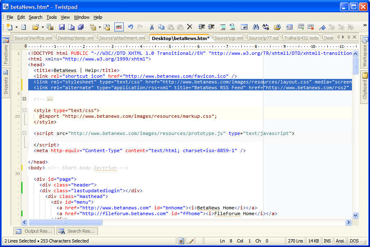Toggle the spell check ABC button
This screenshot has width=370, height=247.
(119, 27)
